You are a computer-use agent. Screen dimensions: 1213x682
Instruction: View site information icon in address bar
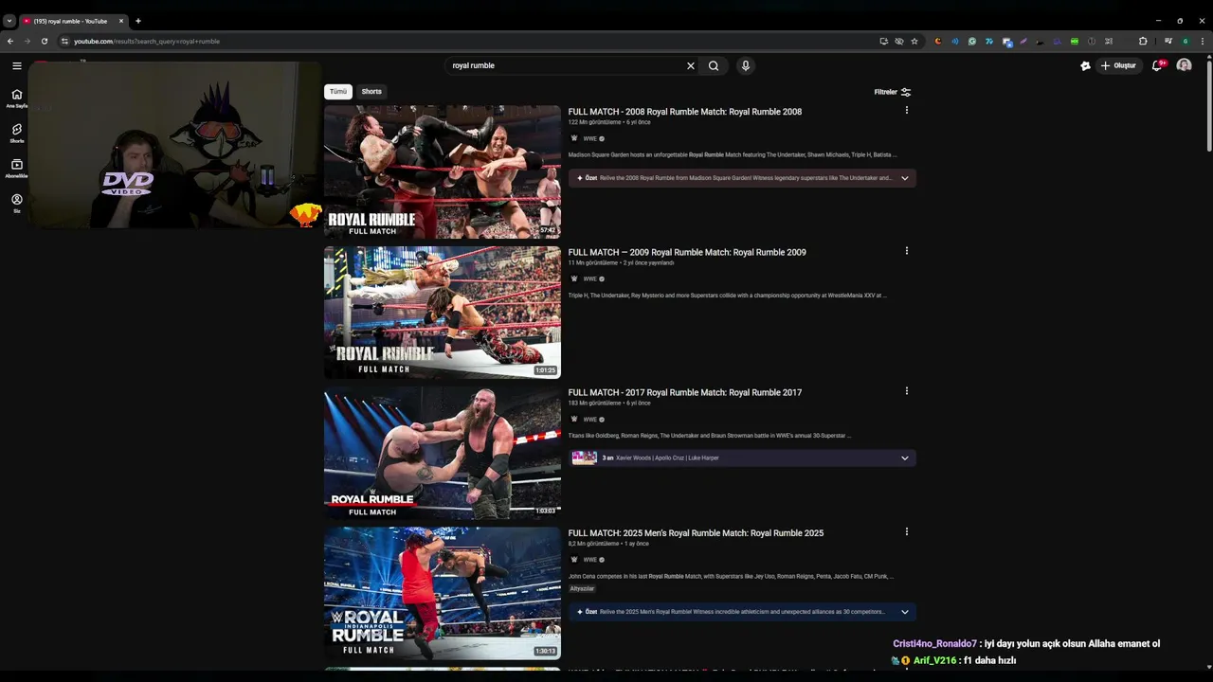(x=64, y=41)
